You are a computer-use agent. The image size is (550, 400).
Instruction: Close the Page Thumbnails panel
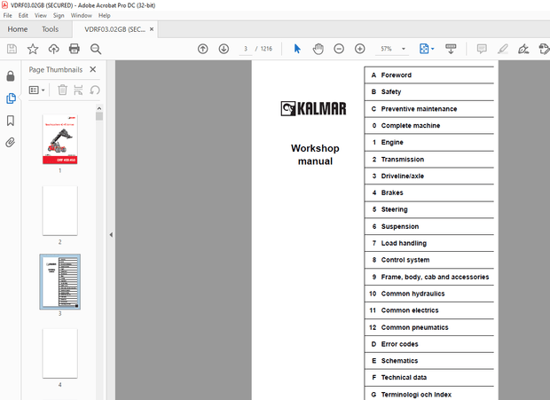[x=94, y=69]
